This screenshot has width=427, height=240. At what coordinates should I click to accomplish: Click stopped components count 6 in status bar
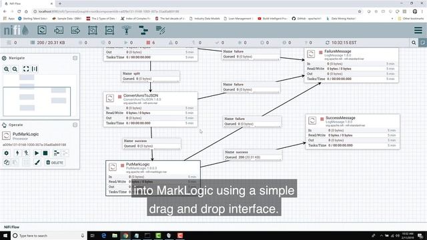151,43
